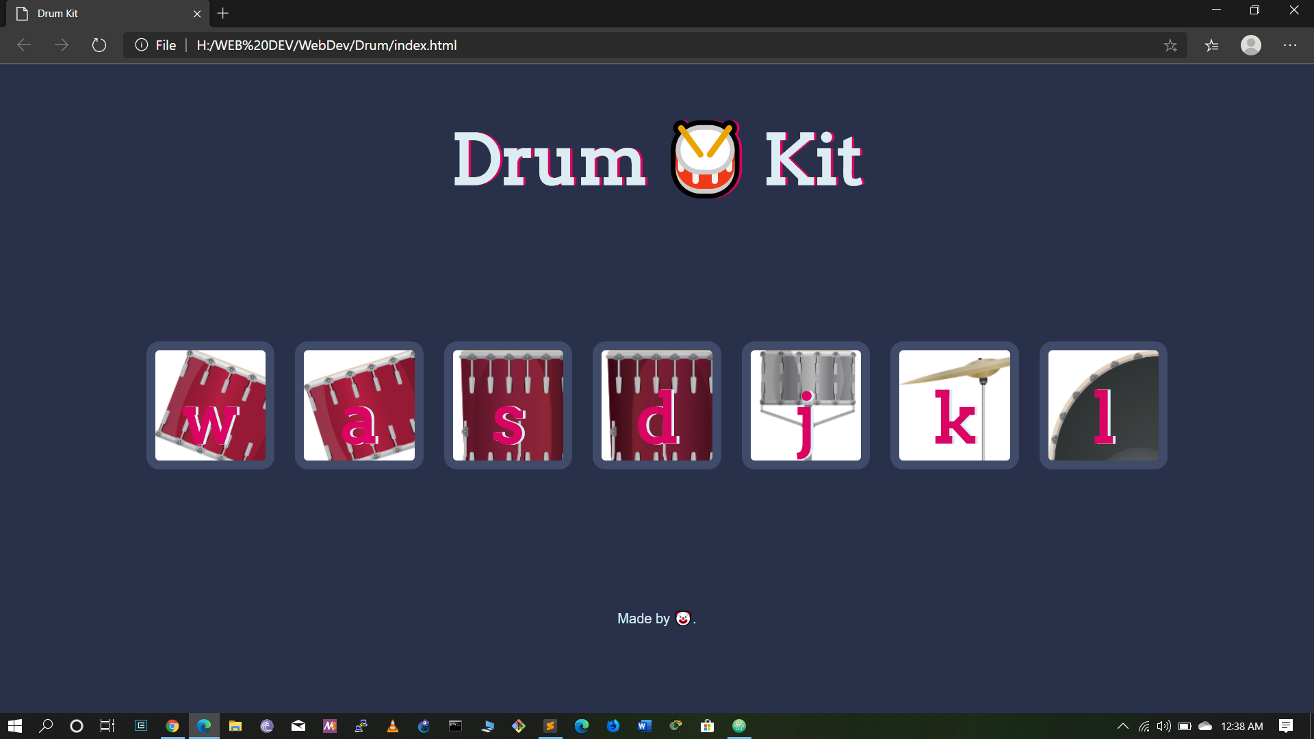
Task: Play the 's' drum button
Action: point(508,405)
